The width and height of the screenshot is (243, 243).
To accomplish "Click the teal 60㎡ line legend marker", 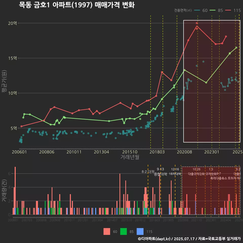I will coord(197,10).
